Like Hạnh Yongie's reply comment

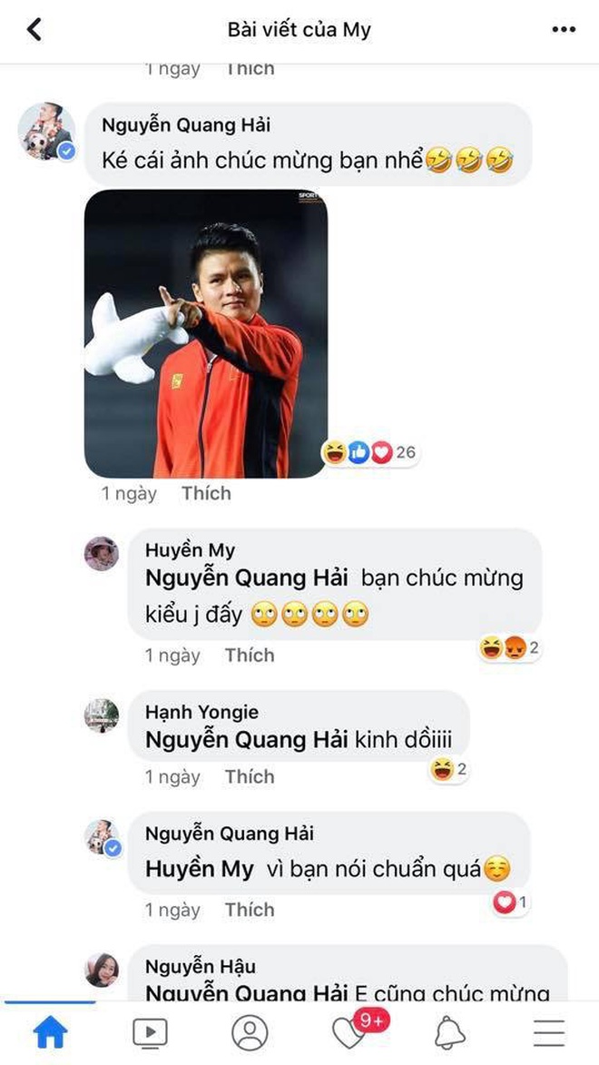250,776
